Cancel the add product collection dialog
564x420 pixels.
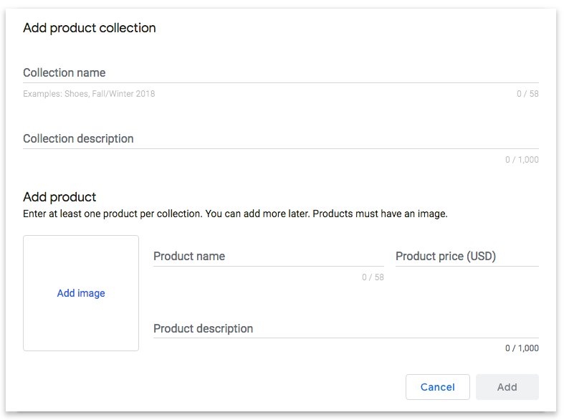pos(437,387)
